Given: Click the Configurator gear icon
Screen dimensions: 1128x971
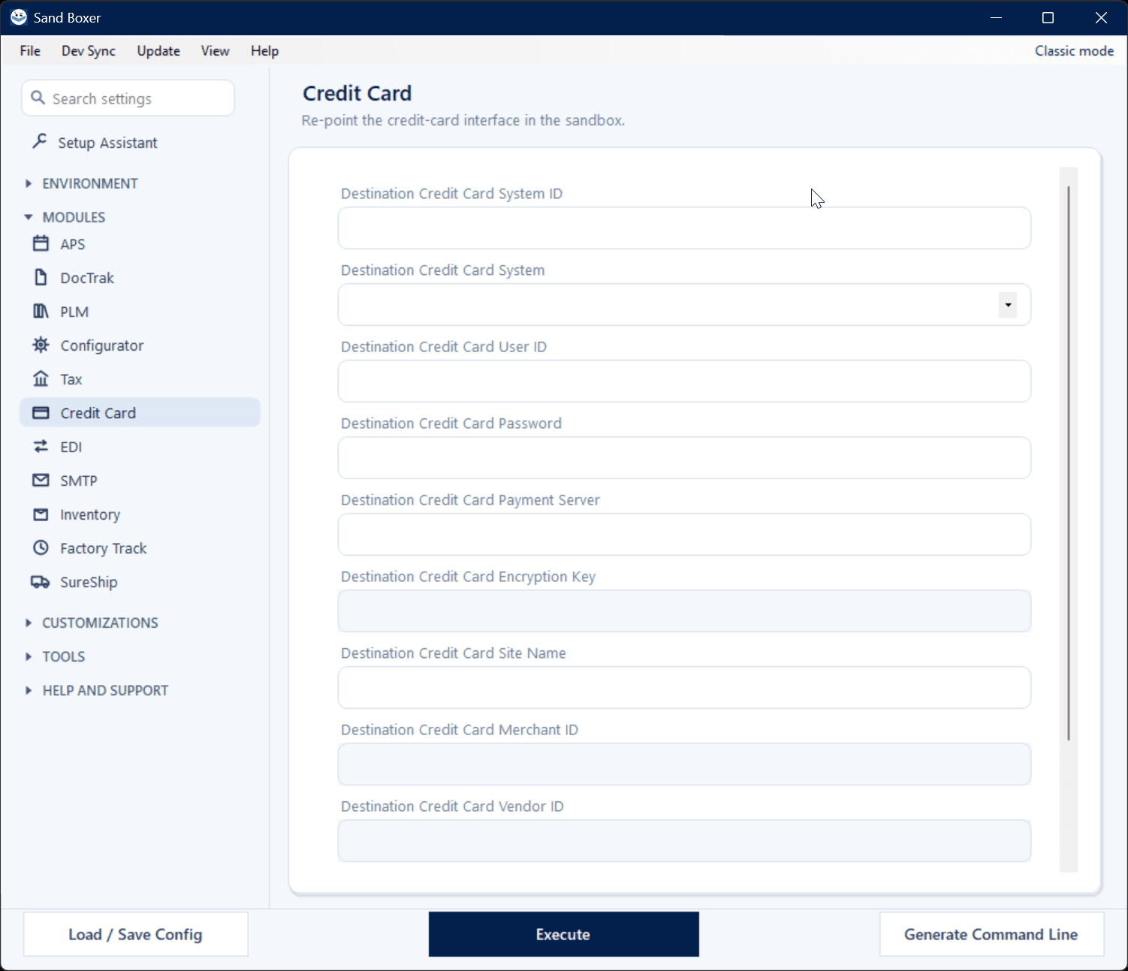Looking at the screenshot, I should click(41, 345).
